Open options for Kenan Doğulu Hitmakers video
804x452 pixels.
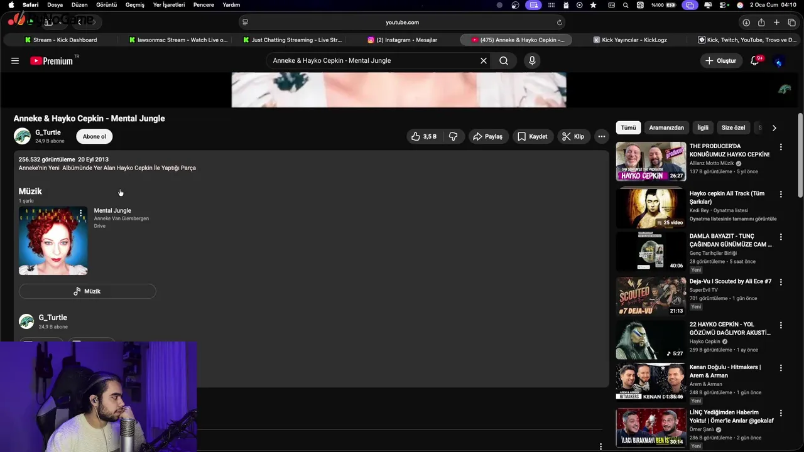click(781, 368)
